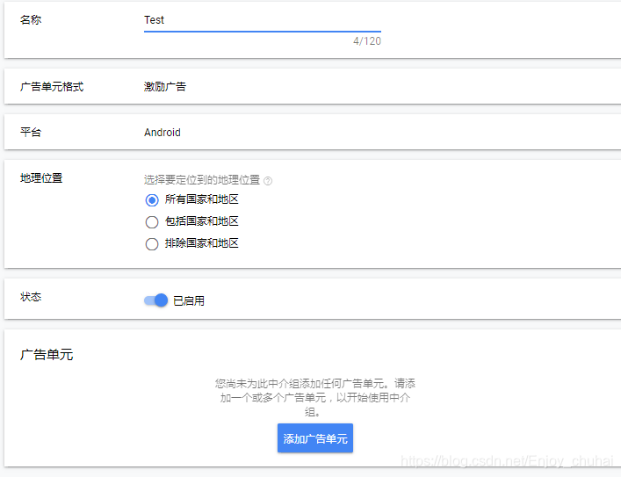Click the 您尚未为此中介组添加任何广告单元 notice text
This screenshot has height=477, width=621.
(315, 397)
